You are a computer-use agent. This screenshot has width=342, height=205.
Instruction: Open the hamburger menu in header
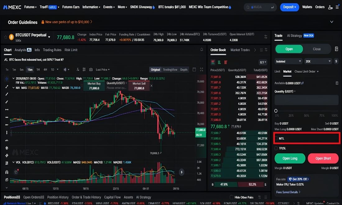pos(337,7)
